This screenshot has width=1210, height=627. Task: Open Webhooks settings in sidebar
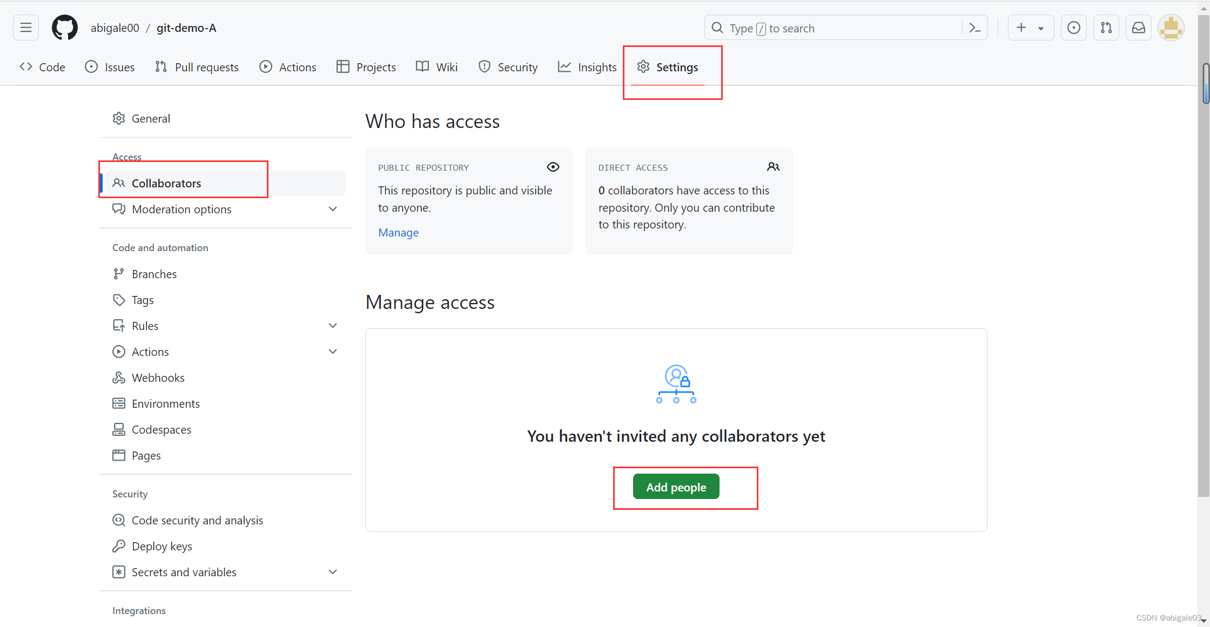[158, 377]
